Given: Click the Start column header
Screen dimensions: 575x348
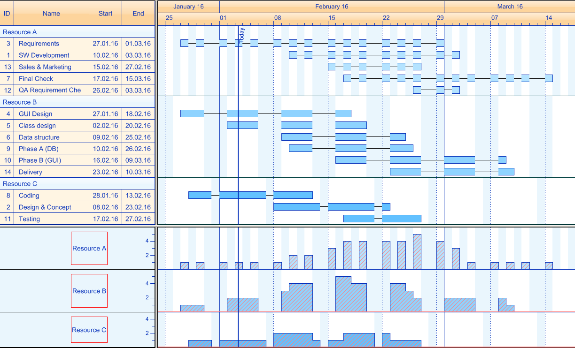Looking at the screenshot, I should (x=105, y=13).
